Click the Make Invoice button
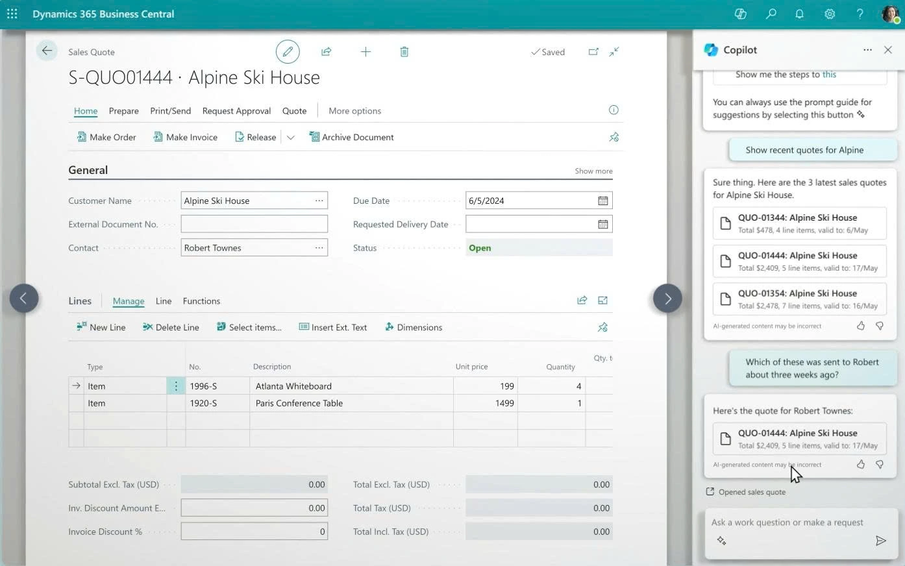Image resolution: width=905 pixels, height=566 pixels. point(185,137)
